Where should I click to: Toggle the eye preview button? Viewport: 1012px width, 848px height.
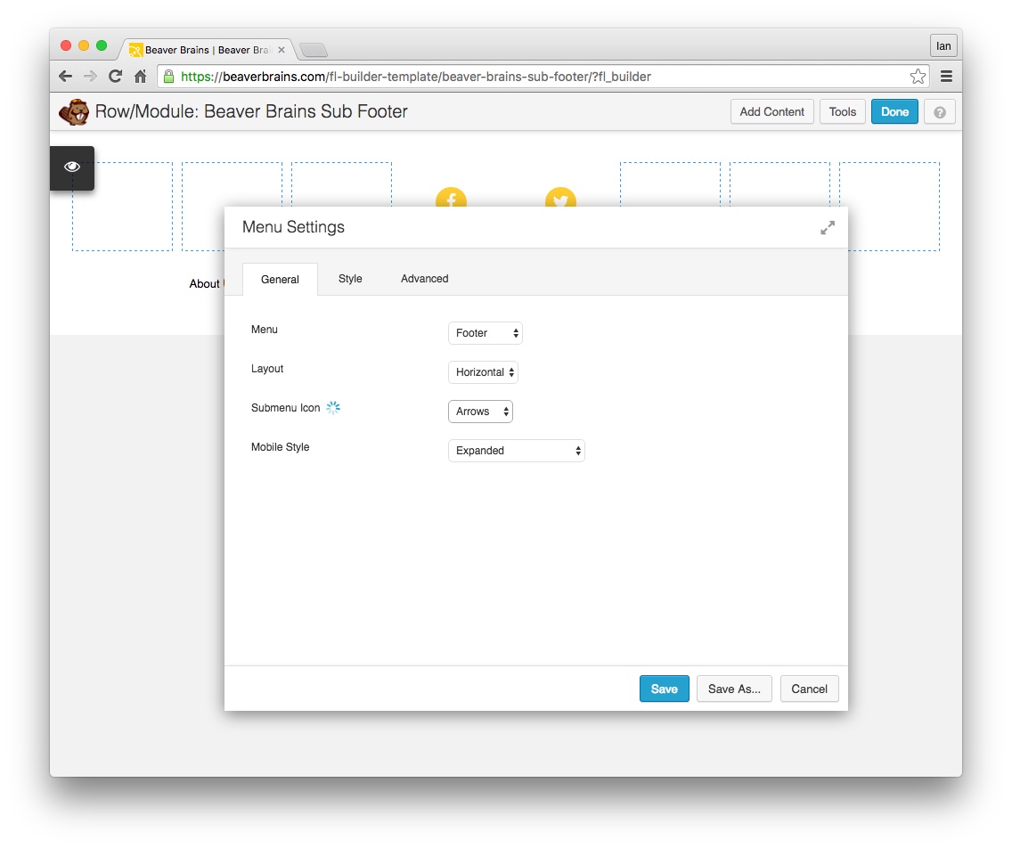pos(72,167)
